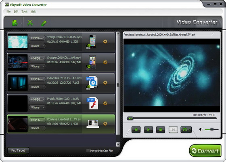Take a snapshot with the camera button
The width and height of the screenshot is (226, 162).
185,130
